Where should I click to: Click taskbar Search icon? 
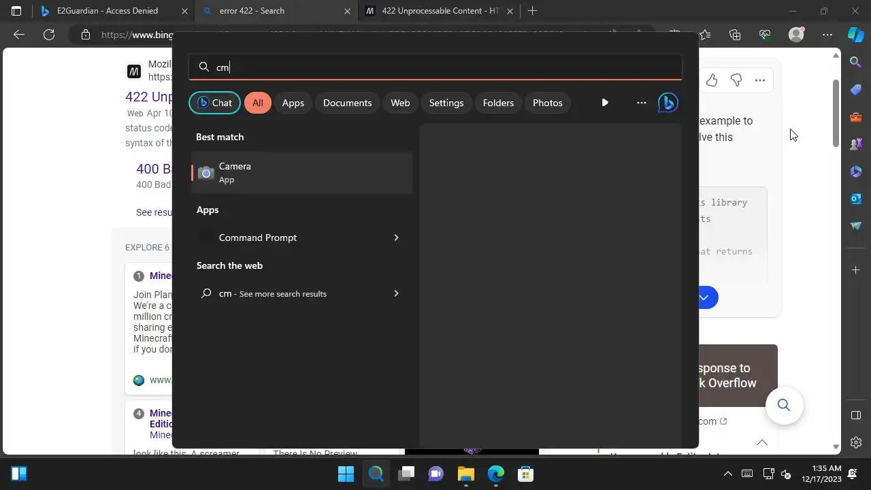tap(376, 474)
